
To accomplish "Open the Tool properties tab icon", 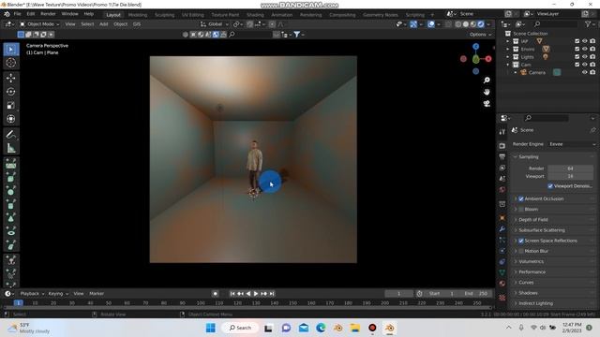I will tap(502, 132).
